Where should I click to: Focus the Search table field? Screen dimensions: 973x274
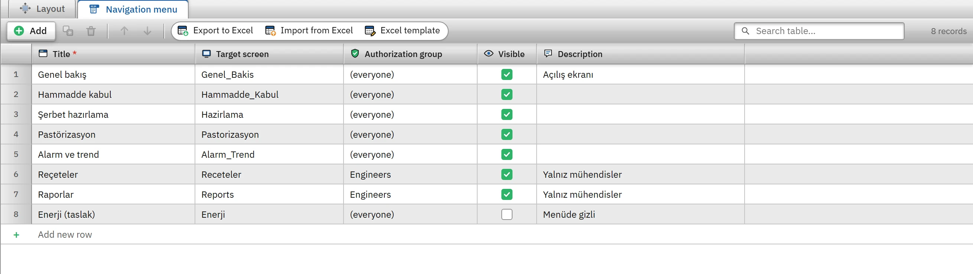(x=819, y=31)
